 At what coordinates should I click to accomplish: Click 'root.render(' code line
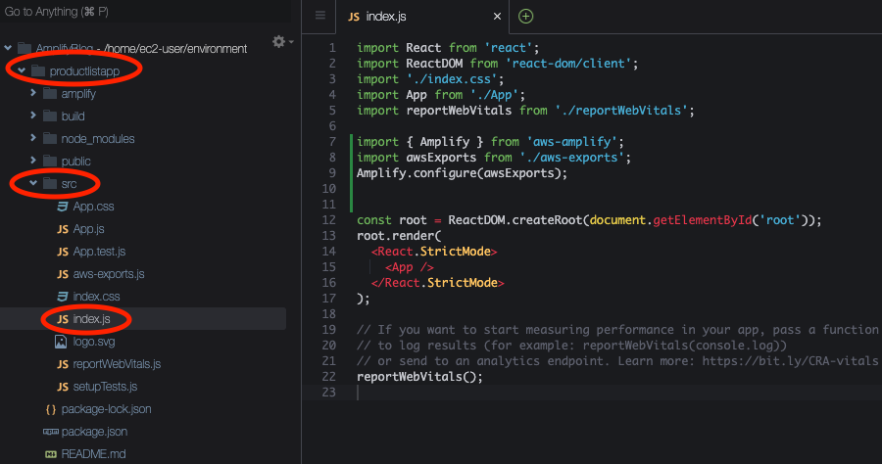pos(399,235)
